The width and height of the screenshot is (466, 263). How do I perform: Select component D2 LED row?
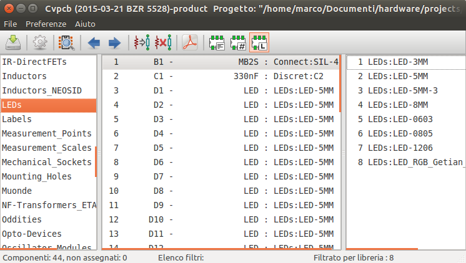(x=221, y=105)
